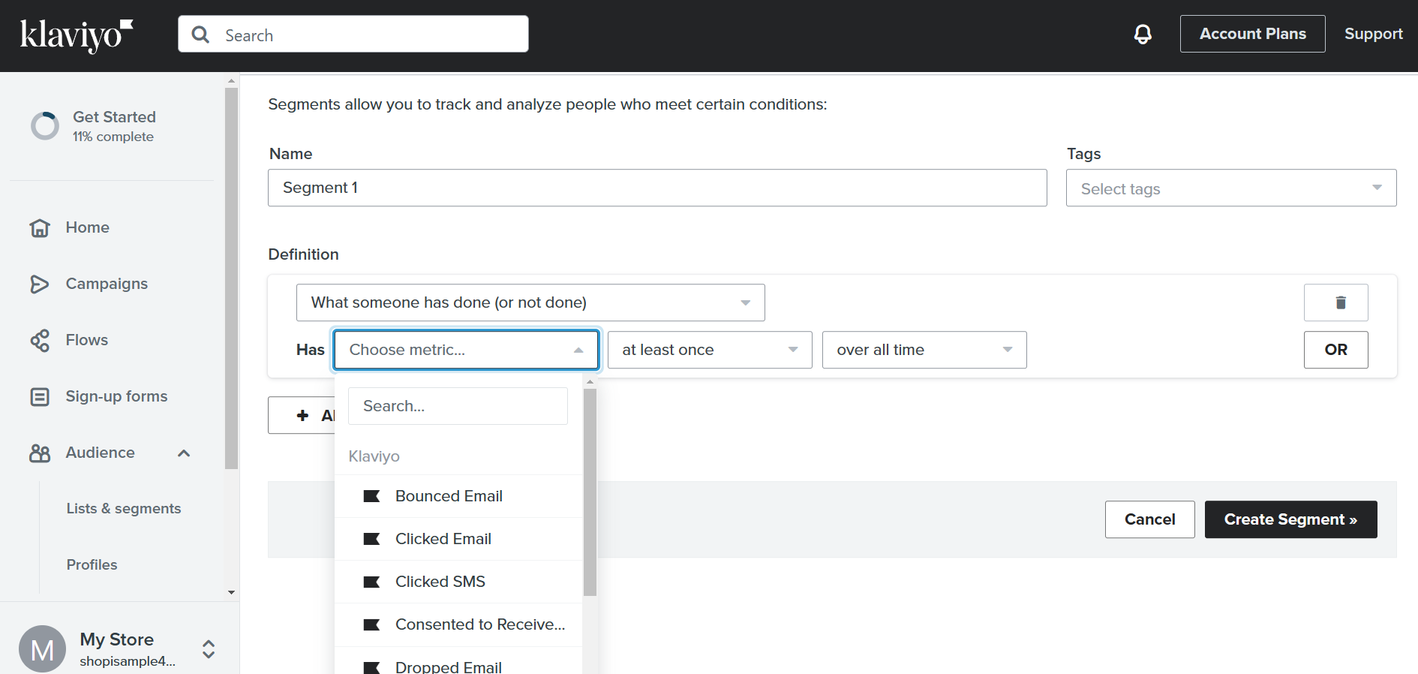Focus the top Search field
1418x674 pixels.
353,34
